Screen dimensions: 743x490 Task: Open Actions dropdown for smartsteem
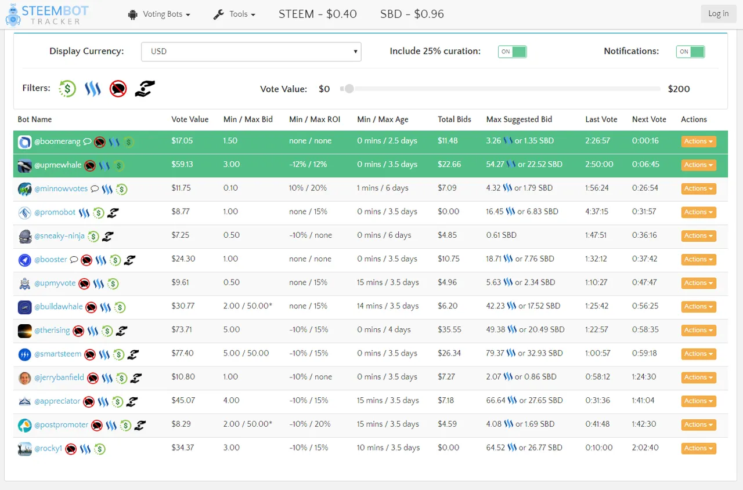(698, 354)
